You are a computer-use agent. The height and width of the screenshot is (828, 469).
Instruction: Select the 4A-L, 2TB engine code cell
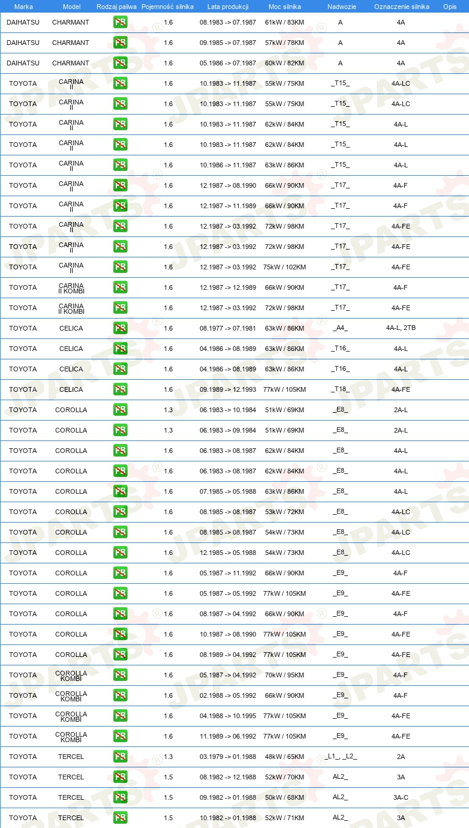click(x=401, y=328)
